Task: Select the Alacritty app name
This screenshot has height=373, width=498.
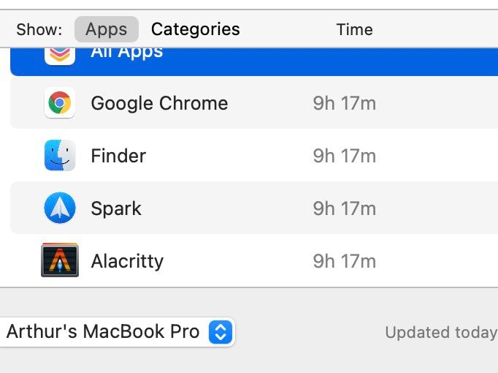Action: coord(127,261)
